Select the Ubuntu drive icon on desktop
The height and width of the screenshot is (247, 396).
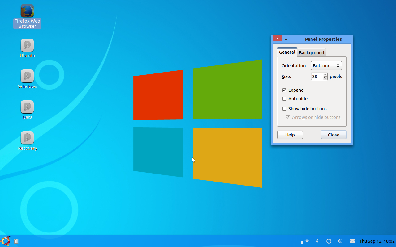[x=27, y=48]
